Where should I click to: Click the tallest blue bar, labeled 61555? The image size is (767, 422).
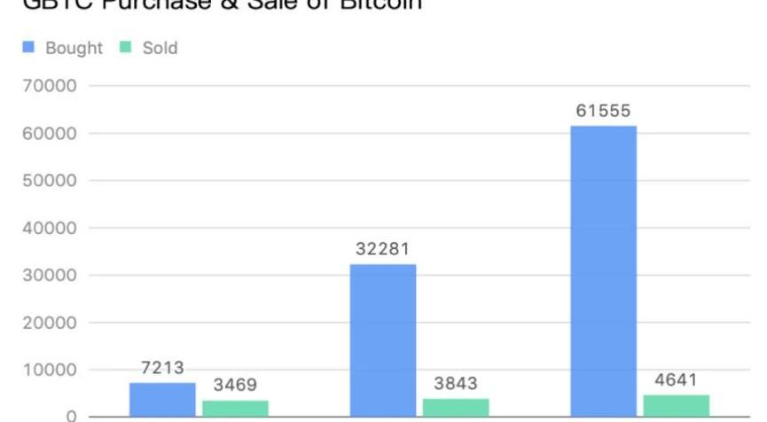point(604,271)
